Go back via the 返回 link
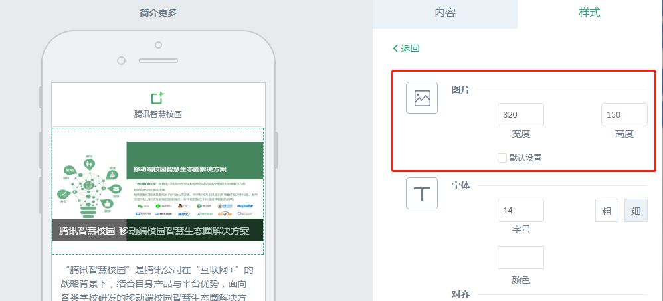The width and height of the screenshot is (663, 301). point(406,49)
